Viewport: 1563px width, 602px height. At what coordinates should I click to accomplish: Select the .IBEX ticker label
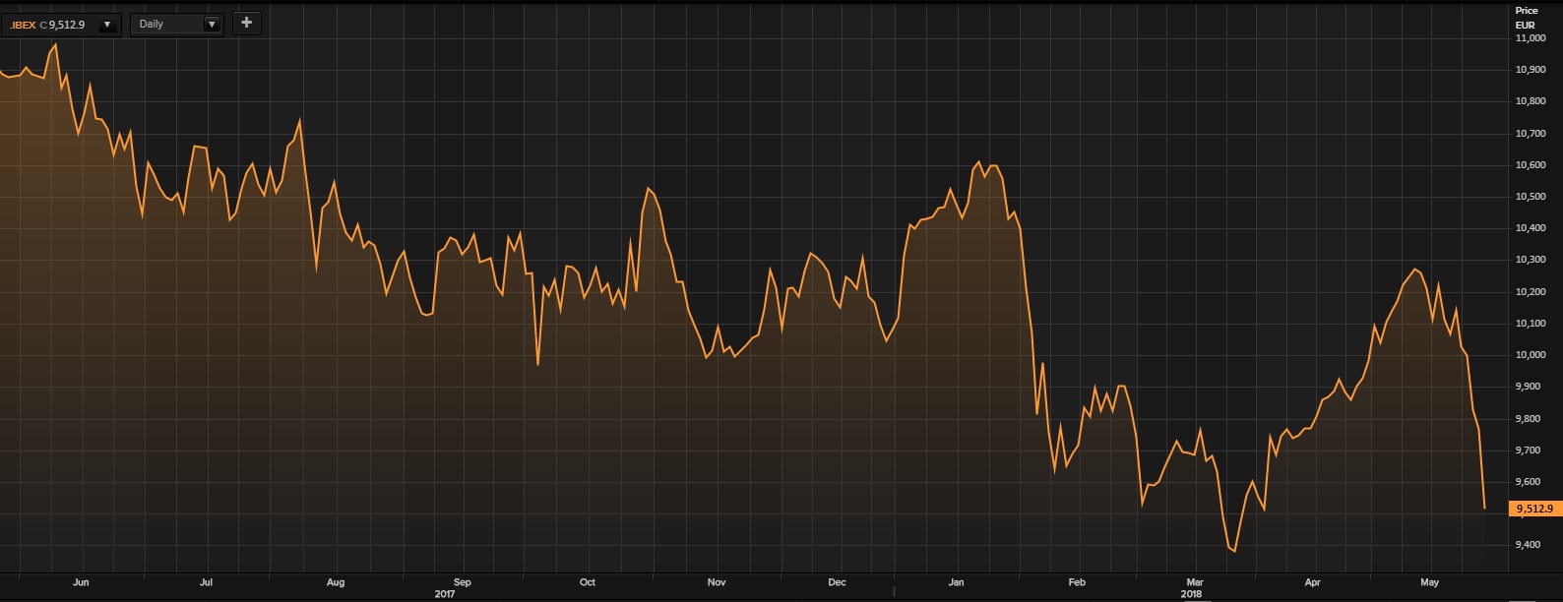pos(23,25)
